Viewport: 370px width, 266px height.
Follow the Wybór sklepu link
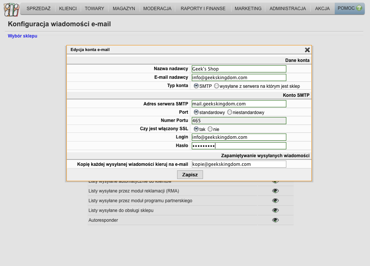[23, 36]
